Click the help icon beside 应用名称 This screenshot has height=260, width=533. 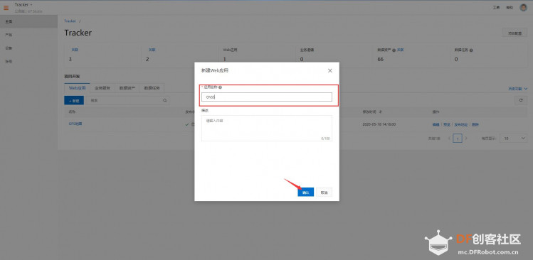click(221, 87)
